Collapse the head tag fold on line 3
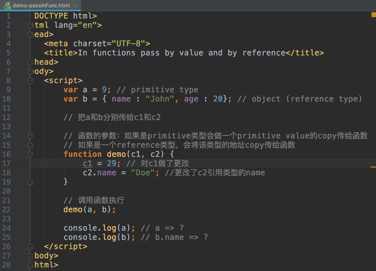376x271 pixels. [x=30, y=35]
